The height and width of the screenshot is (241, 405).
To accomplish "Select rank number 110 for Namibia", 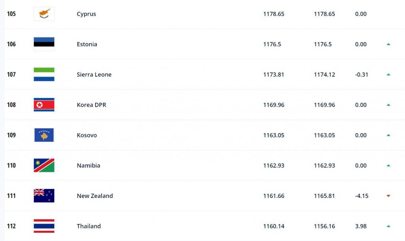I will [11, 166].
